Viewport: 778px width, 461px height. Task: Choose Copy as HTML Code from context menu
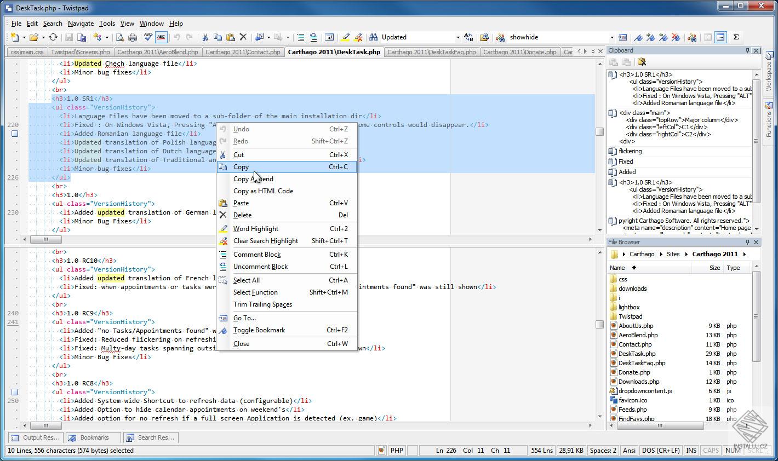click(263, 191)
